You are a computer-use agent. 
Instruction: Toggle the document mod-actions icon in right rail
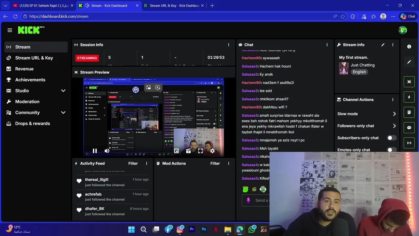(x=409, y=112)
